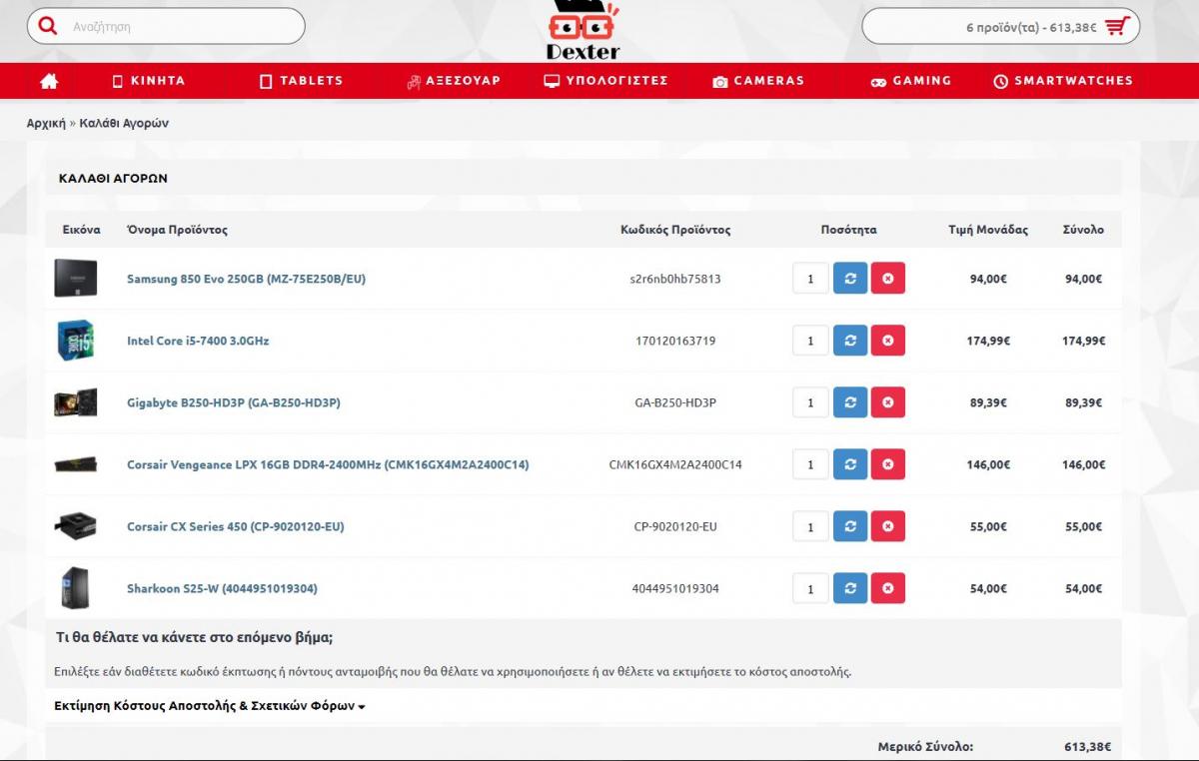Open Intel Core i5-7400 product thumbnail
This screenshot has height=761, width=1199.
76,341
